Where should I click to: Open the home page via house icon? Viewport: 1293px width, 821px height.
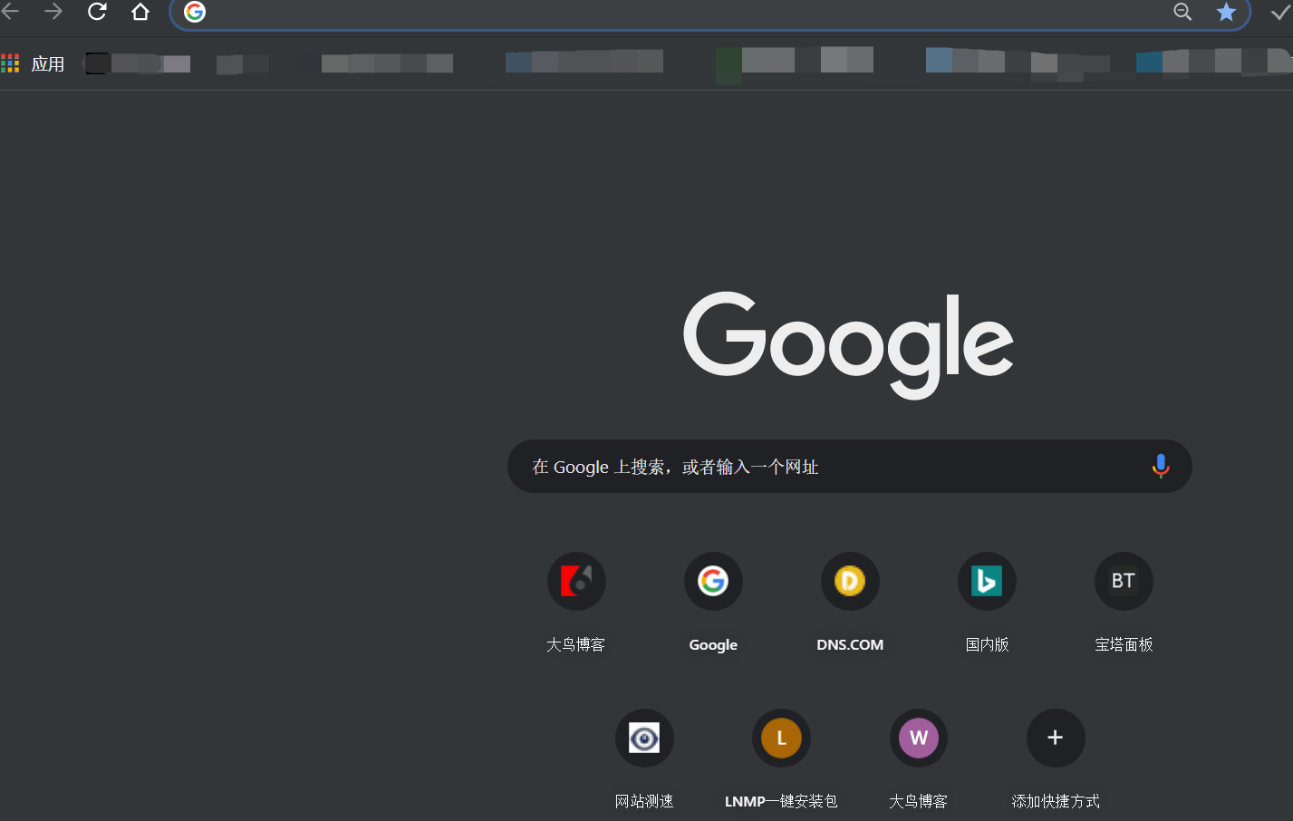tap(140, 12)
